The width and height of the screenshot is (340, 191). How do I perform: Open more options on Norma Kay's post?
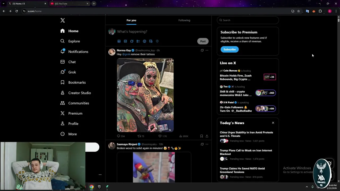coord(207,50)
